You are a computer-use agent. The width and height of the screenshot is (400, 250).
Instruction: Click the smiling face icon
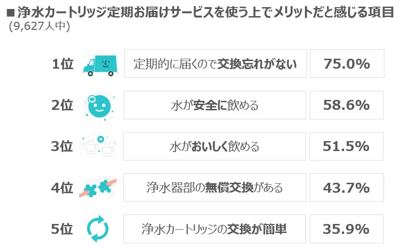click(99, 106)
